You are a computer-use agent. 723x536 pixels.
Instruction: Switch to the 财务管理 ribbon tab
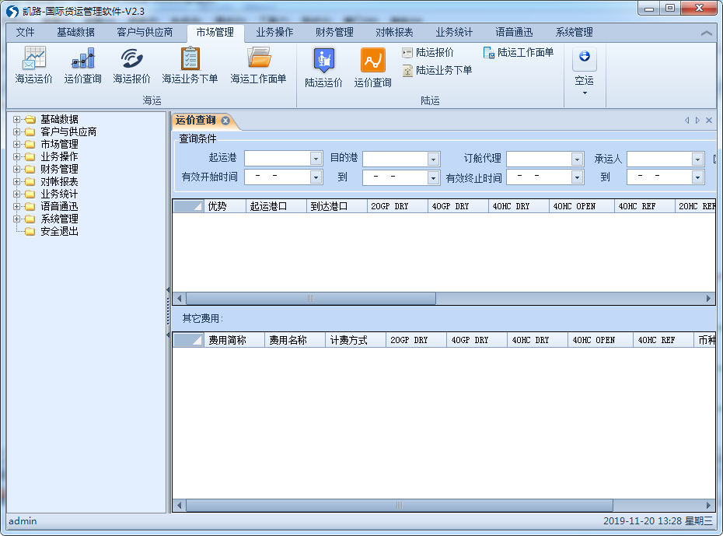334,33
